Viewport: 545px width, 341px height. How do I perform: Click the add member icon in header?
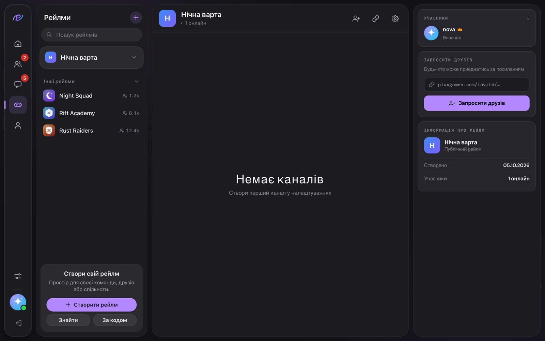coord(356,18)
